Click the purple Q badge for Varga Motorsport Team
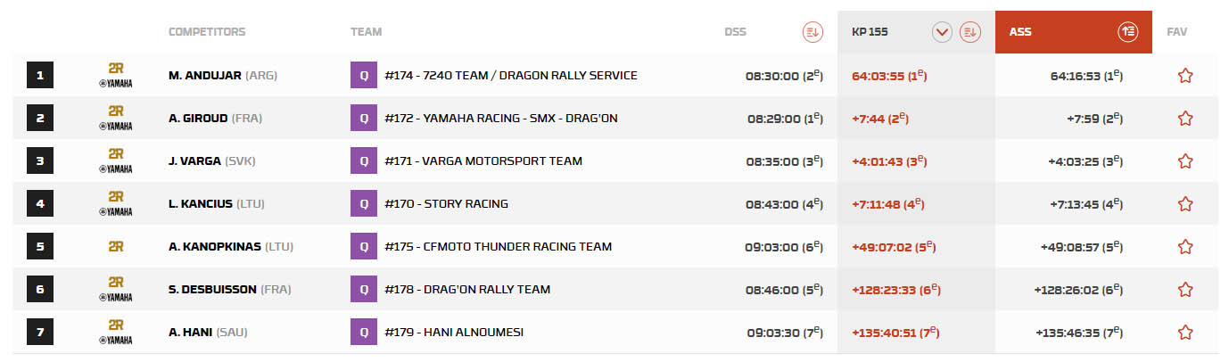 pyautogui.click(x=363, y=161)
